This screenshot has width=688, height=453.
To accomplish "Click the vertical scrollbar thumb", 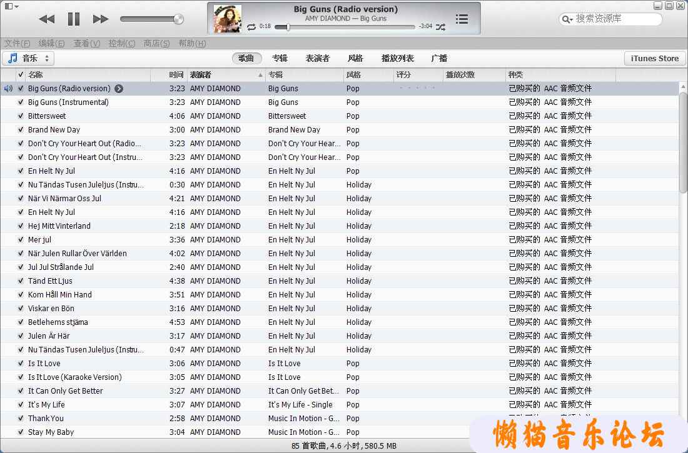I will tap(683, 142).
